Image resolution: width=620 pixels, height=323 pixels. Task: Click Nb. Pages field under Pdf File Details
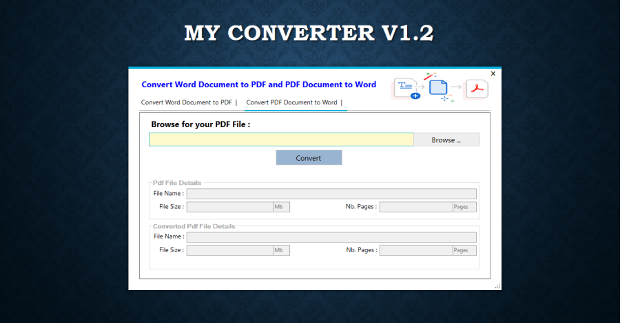coord(416,207)
